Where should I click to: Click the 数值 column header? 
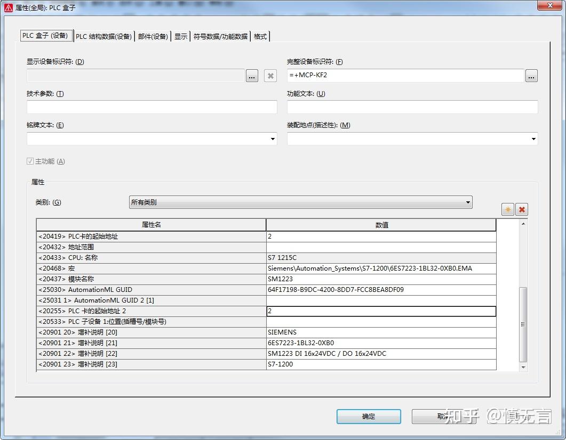coord(381,225)
